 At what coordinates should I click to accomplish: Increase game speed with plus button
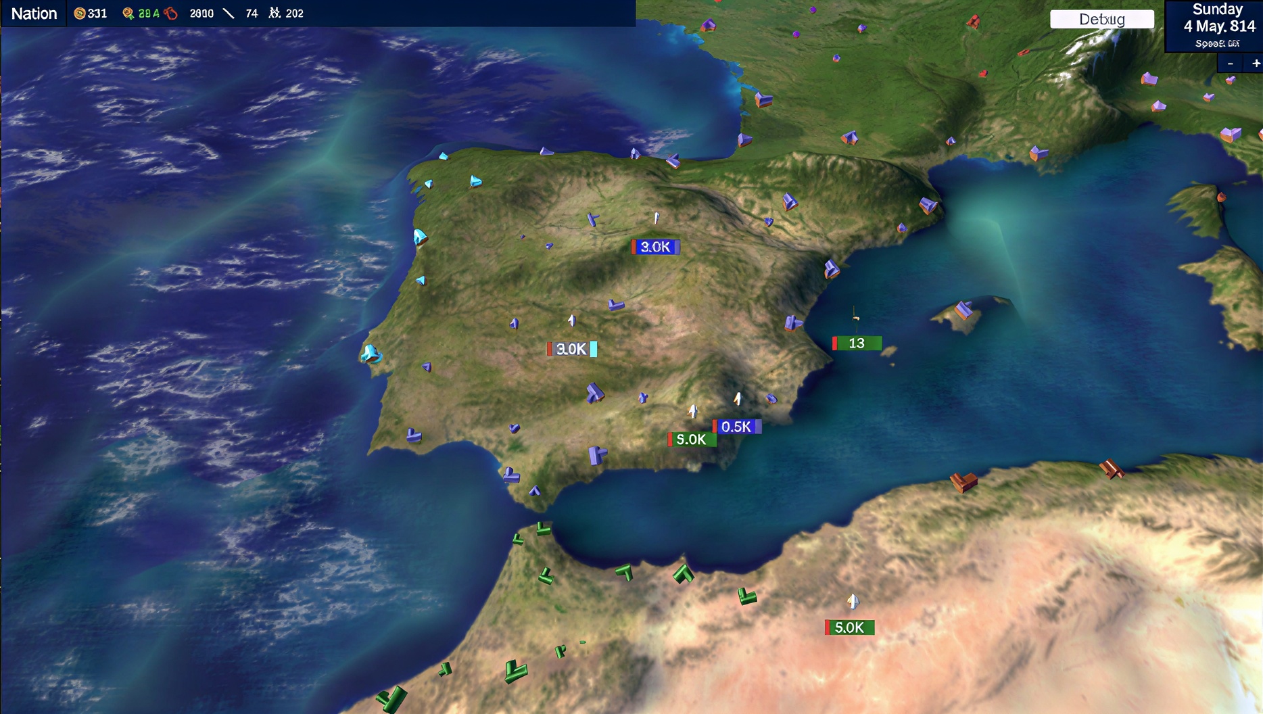pyautogui.click(x=1256, y=64)
